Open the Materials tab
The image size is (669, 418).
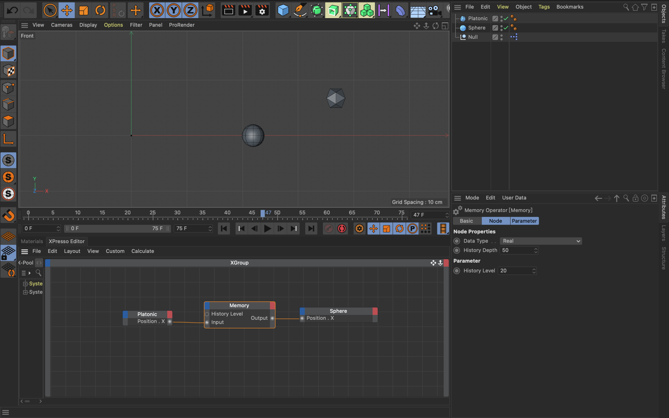tap(32, 241)
